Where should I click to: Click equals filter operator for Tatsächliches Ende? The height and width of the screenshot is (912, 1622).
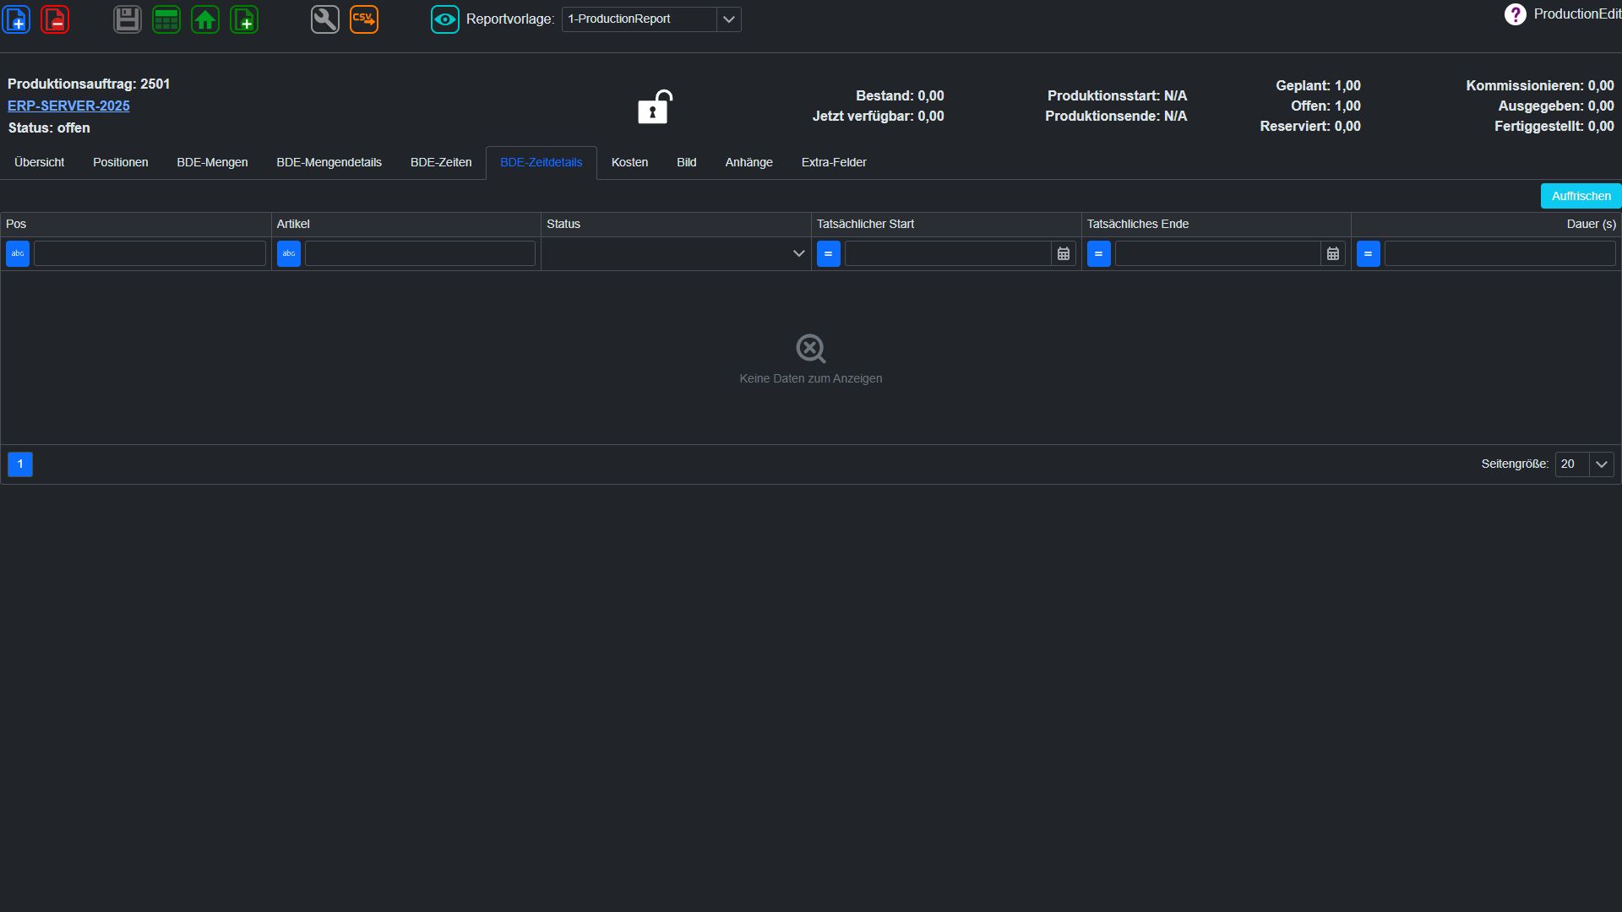(1099, 253)
